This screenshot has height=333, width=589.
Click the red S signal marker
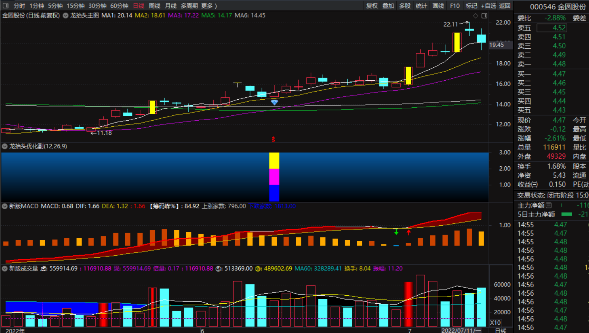pyautogui.click(x=273, y=139)
